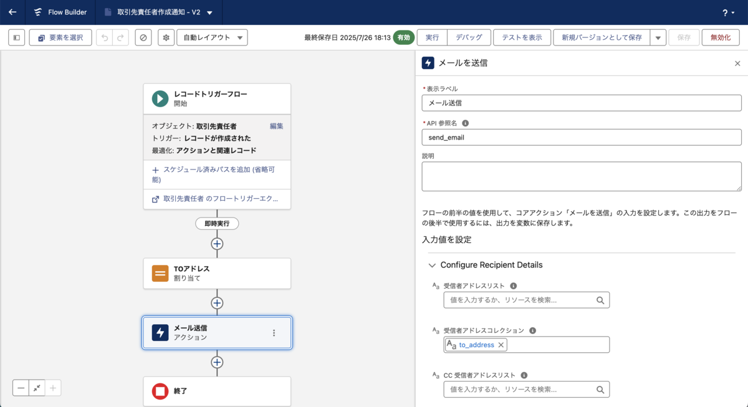Click the document icon beside flow title
Screen dimensions: 748x407
(108, 12)
